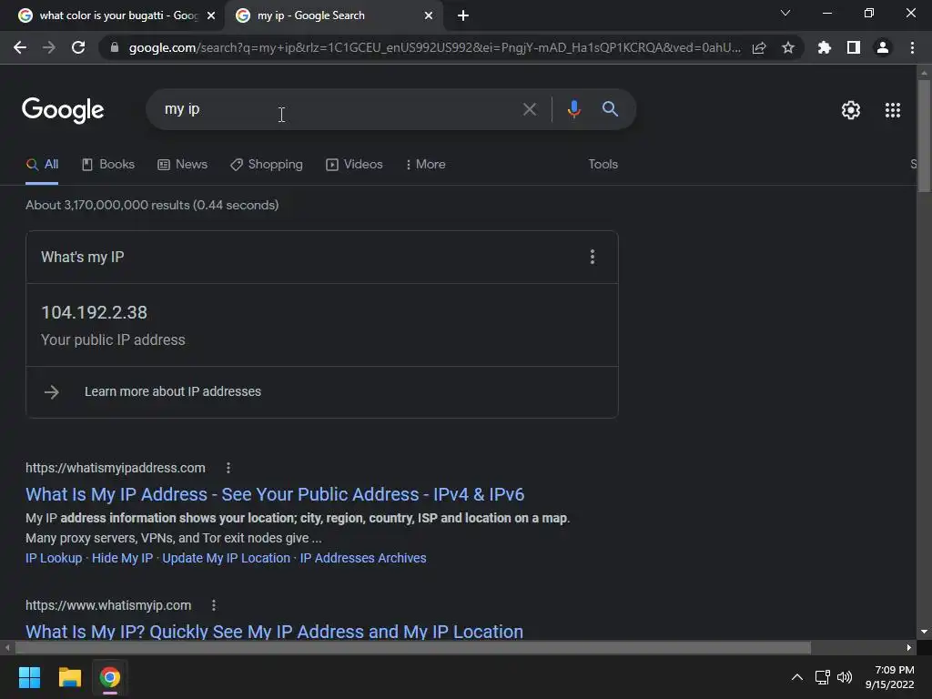Image resolution: width=932 pixels, height=699 pixels.
Task: Open the Google apps grid
Action: 893,110
